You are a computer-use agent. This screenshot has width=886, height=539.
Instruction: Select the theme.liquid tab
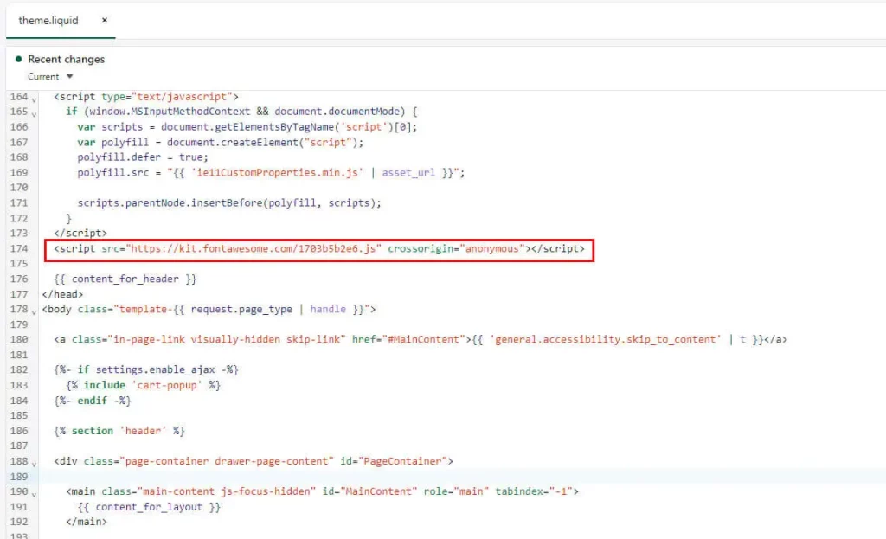[48, 21]
